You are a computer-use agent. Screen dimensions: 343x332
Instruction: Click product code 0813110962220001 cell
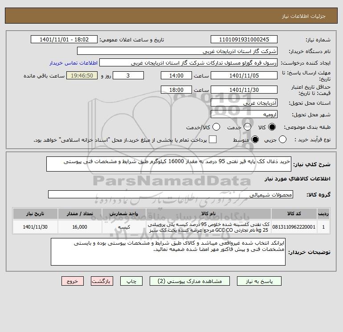tap(294, 227)
